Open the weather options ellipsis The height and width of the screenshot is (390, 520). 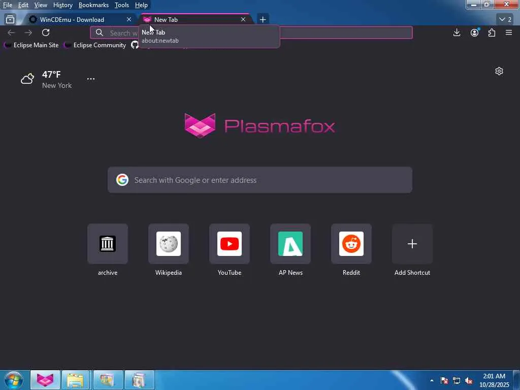coord(91,79)
